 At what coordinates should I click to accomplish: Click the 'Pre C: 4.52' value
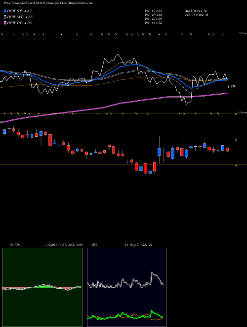click(x=154, y=23)
